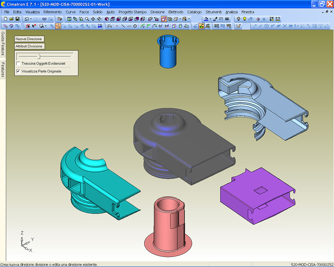Click the straight line drawing tool
Viewport: 334px width, 267px height.
point(123,26)
